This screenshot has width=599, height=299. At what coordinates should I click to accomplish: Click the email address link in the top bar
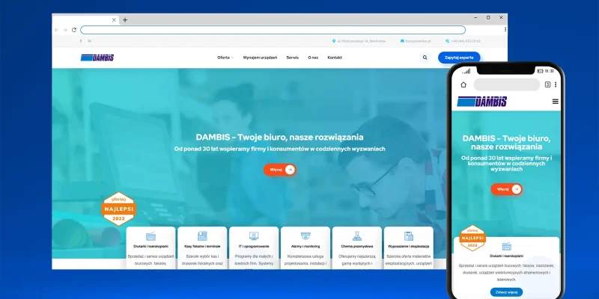[x=416, y=41]
